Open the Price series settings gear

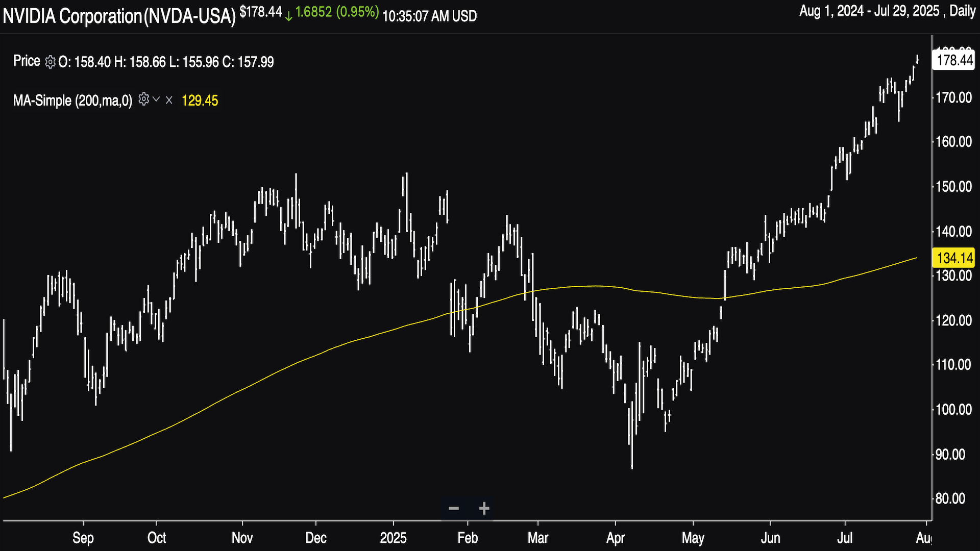pos(50,62)
